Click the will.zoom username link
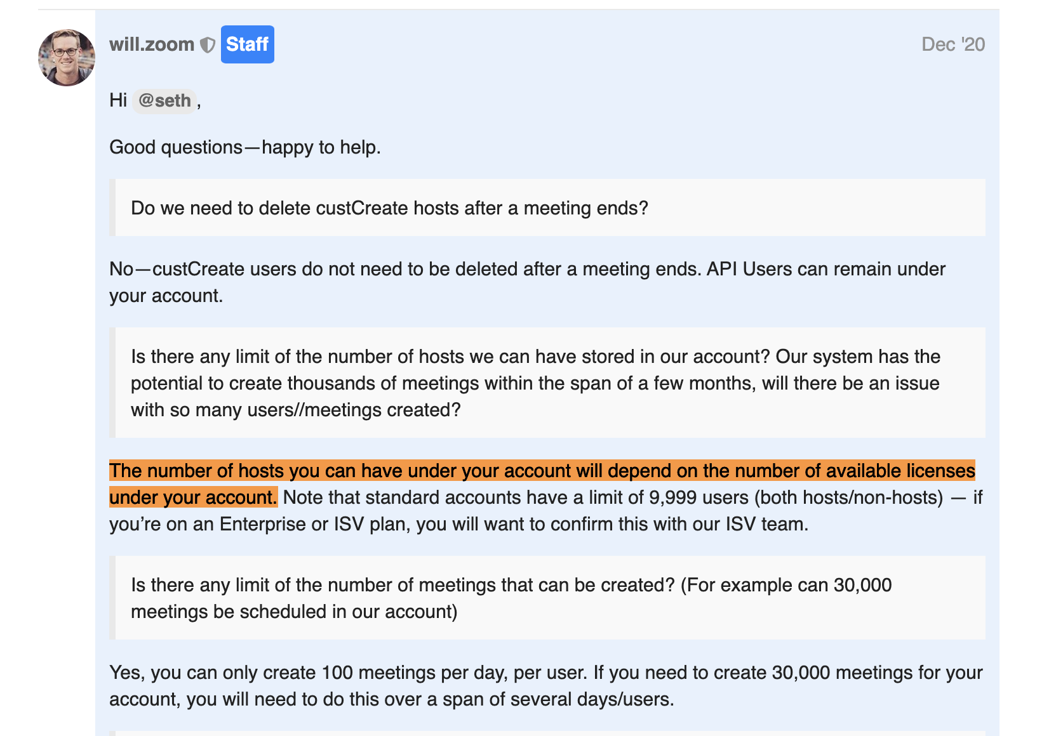 (x=152, y=44)
